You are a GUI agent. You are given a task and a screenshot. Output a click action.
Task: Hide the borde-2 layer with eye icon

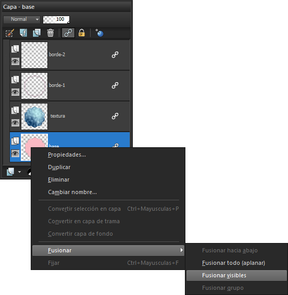point(15,61)
